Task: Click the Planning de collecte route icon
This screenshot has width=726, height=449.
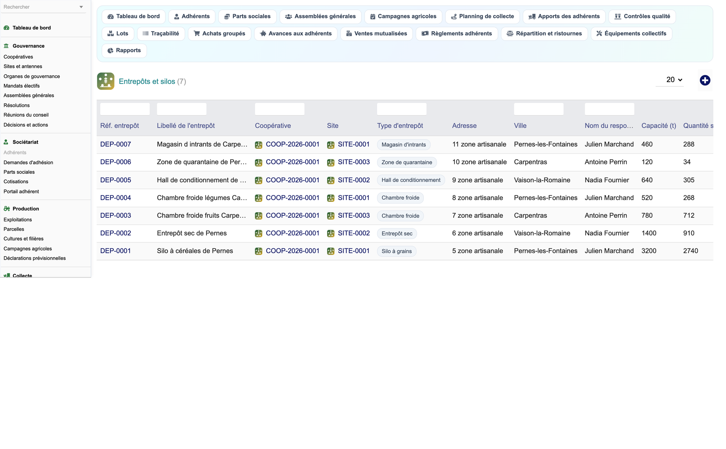Action: coord(454,16)
